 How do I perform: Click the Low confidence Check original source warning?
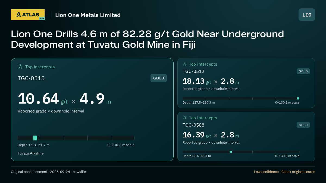pos(284,172)
